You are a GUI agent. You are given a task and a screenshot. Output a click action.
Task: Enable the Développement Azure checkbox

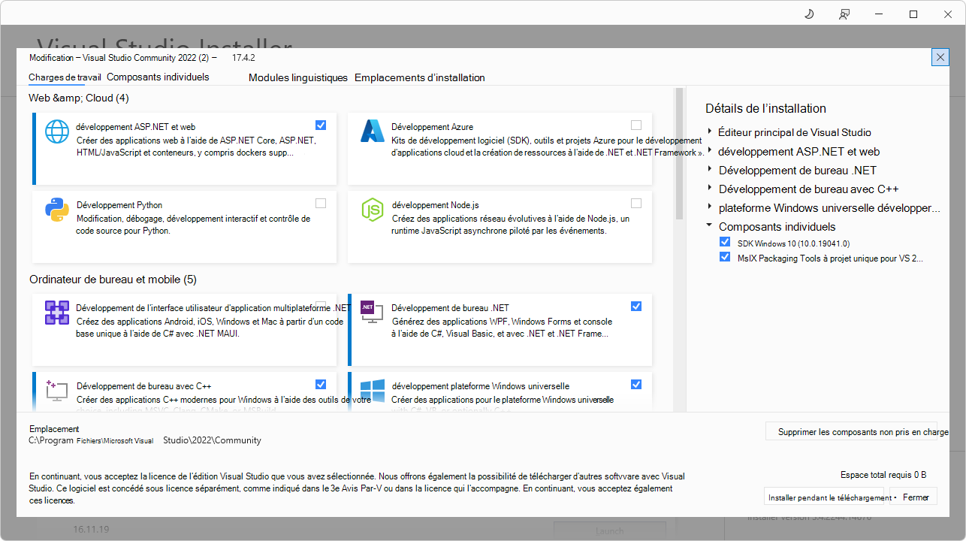(x=637, y=125)
